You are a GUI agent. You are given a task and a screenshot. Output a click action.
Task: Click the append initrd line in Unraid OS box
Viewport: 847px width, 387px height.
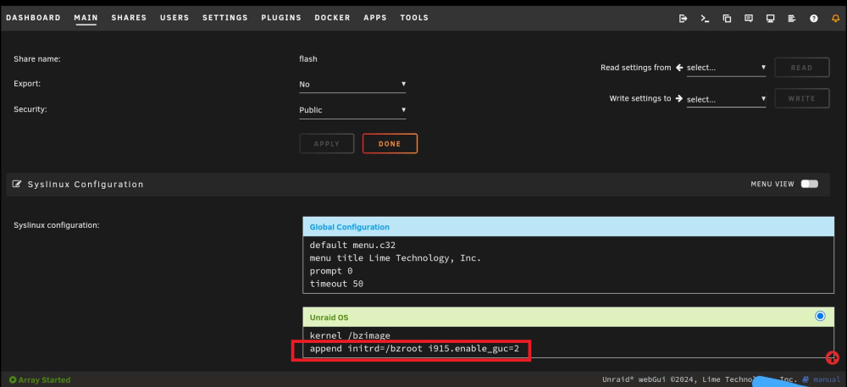point(414,349)
